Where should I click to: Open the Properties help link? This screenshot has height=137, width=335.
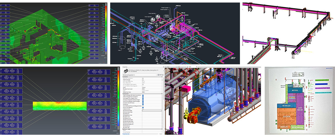pos(126,134)
